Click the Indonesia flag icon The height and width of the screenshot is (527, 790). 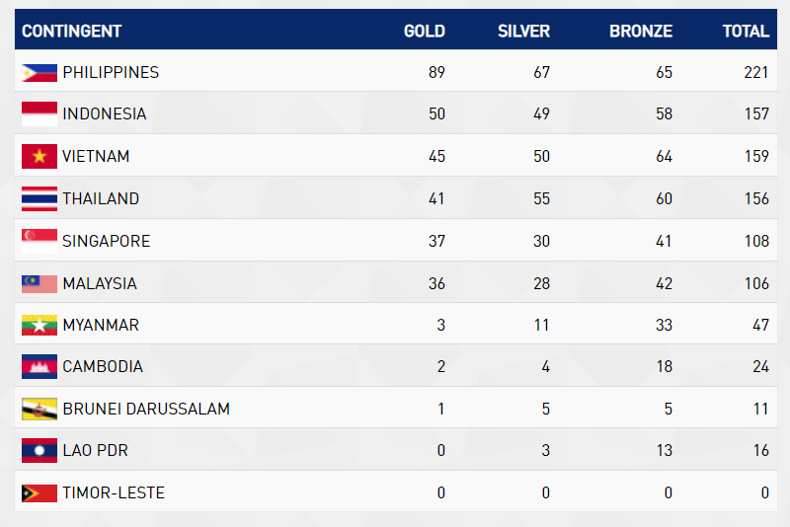coord(39,114)
